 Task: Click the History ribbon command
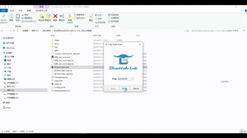[x=100, y=22]
